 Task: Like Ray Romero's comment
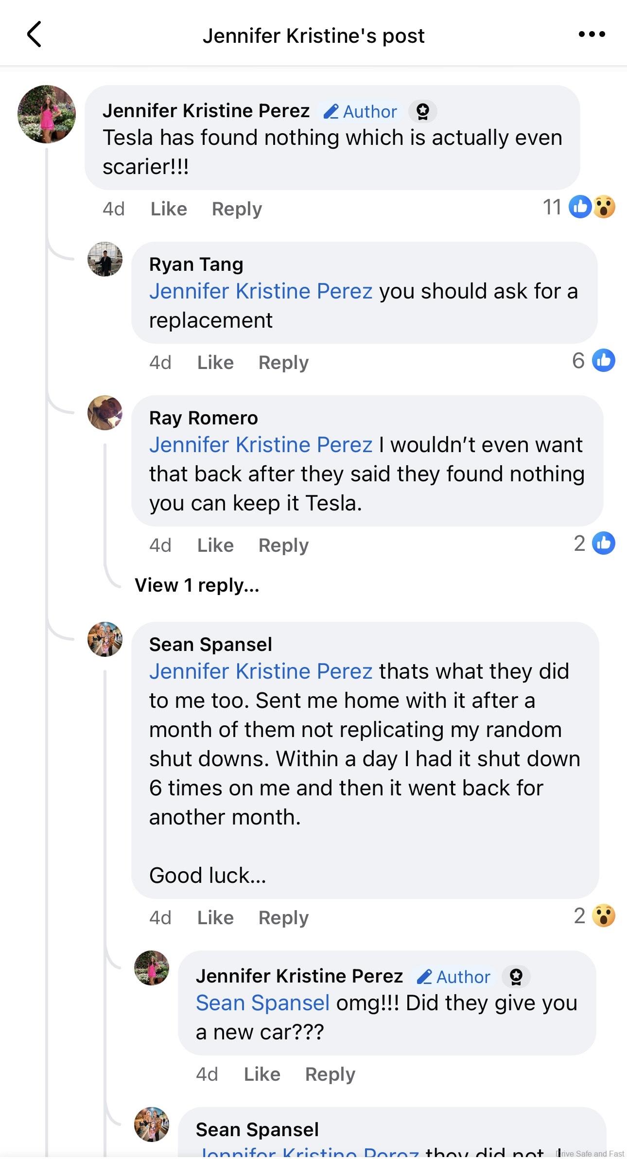215,545
